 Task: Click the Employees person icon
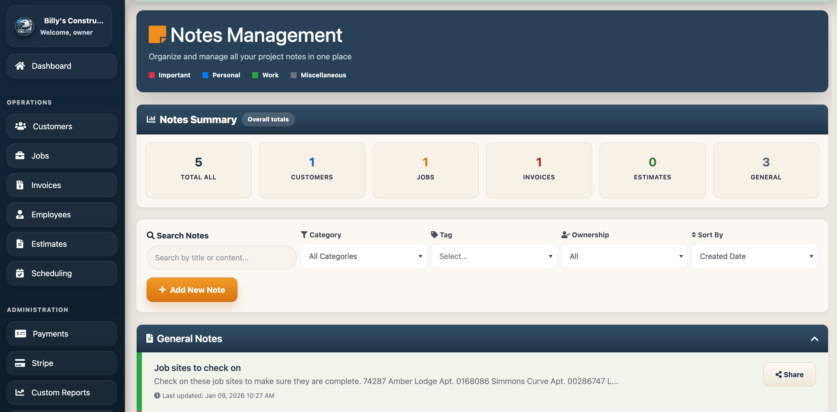click(x=20, y=214)
